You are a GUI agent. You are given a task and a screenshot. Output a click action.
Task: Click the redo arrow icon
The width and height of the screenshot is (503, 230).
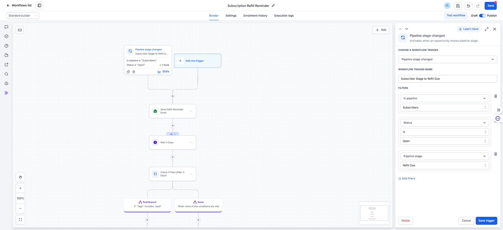click(x=478, y=6)
